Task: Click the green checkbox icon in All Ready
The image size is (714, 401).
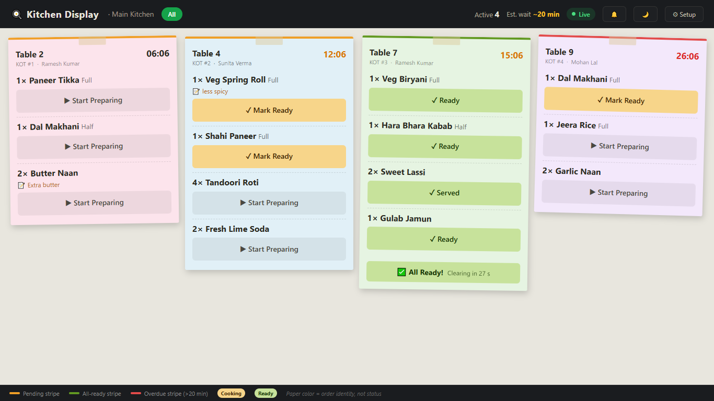Action: [401, 272]
